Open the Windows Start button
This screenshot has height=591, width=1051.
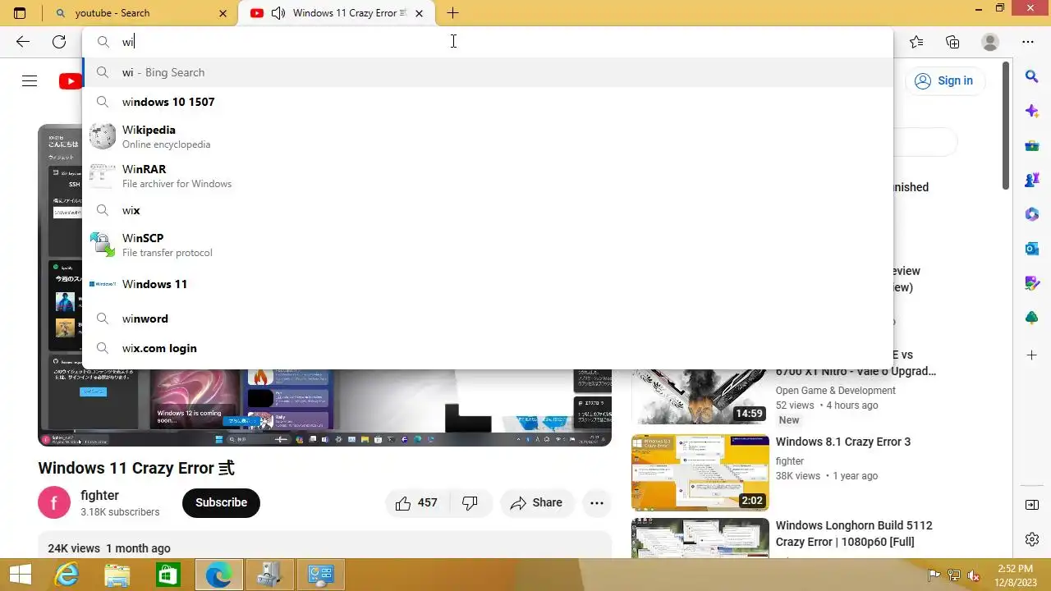[21, 575]
